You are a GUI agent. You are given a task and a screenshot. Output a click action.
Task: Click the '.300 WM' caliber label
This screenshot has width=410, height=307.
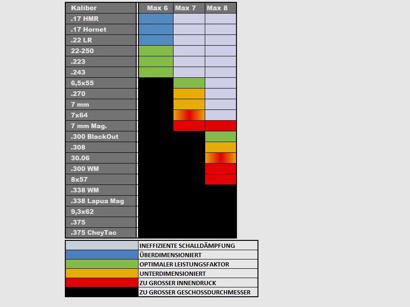(85, 169)
